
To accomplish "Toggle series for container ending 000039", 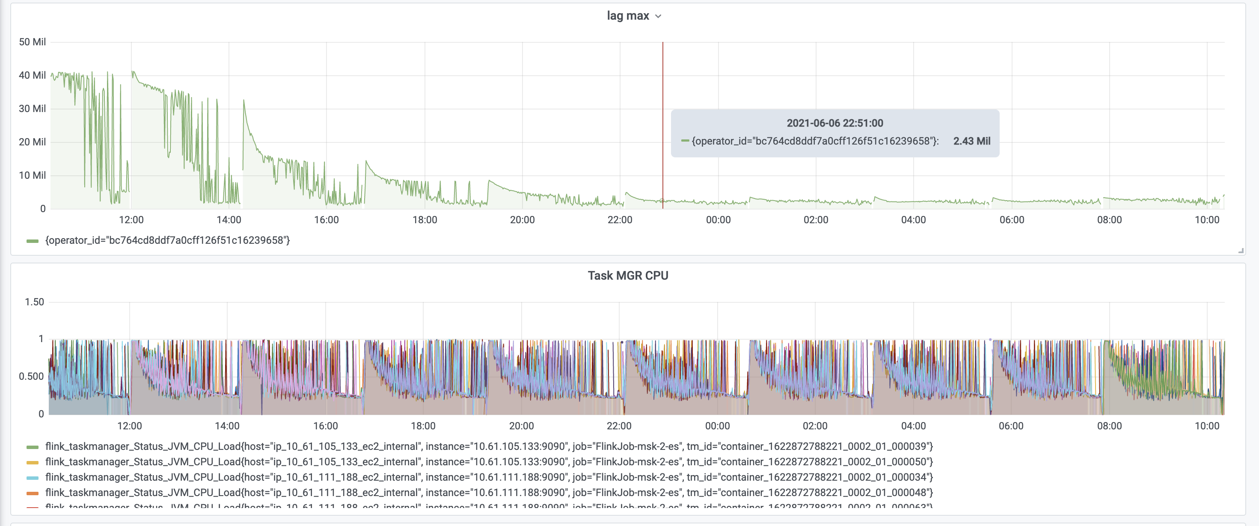I will pyautogui.click(x=489, y=446).
